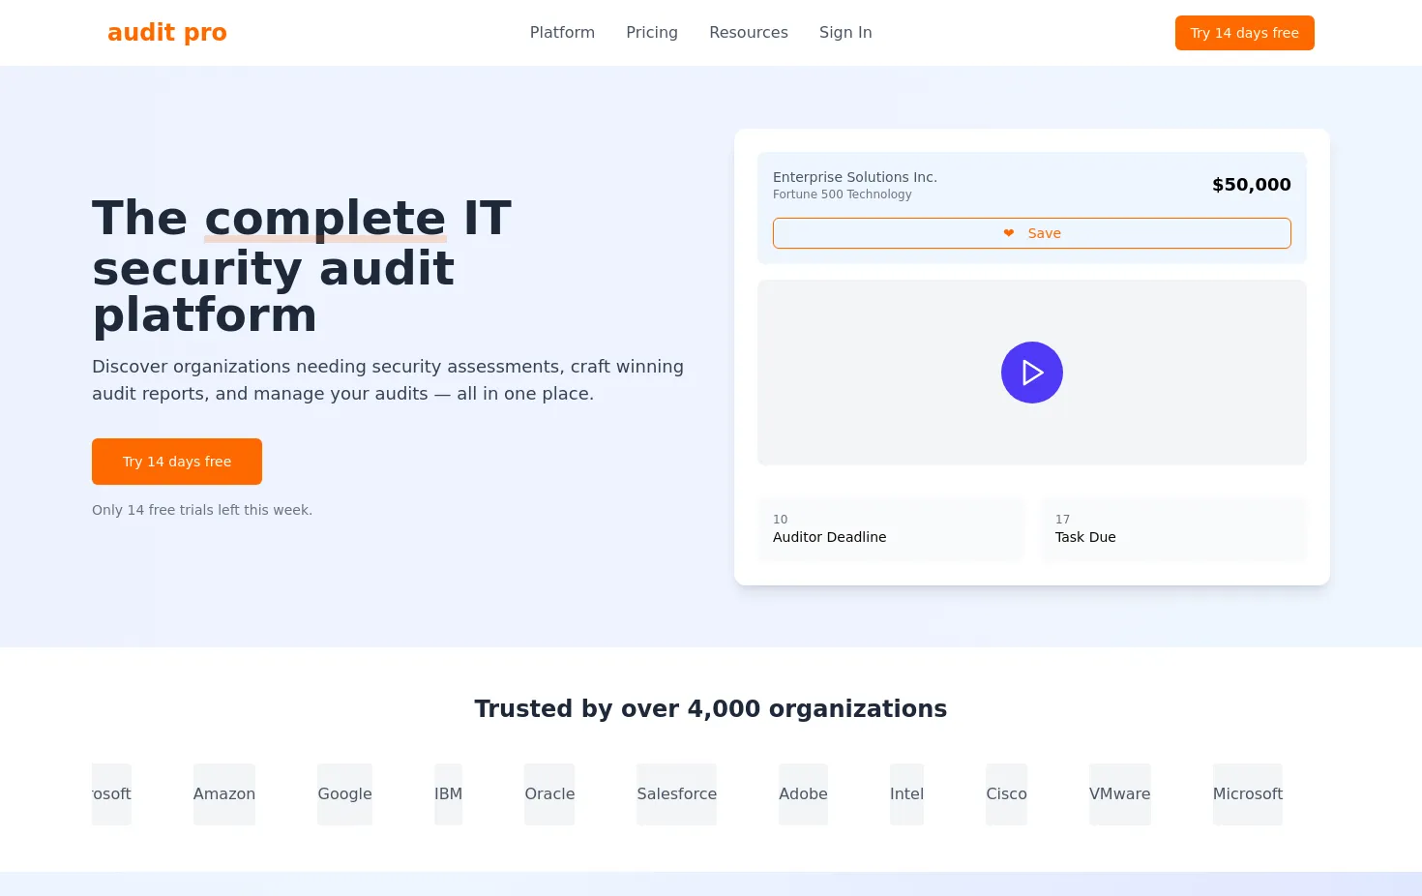Click the full Microsoft logo tile

coord(1248,794)
